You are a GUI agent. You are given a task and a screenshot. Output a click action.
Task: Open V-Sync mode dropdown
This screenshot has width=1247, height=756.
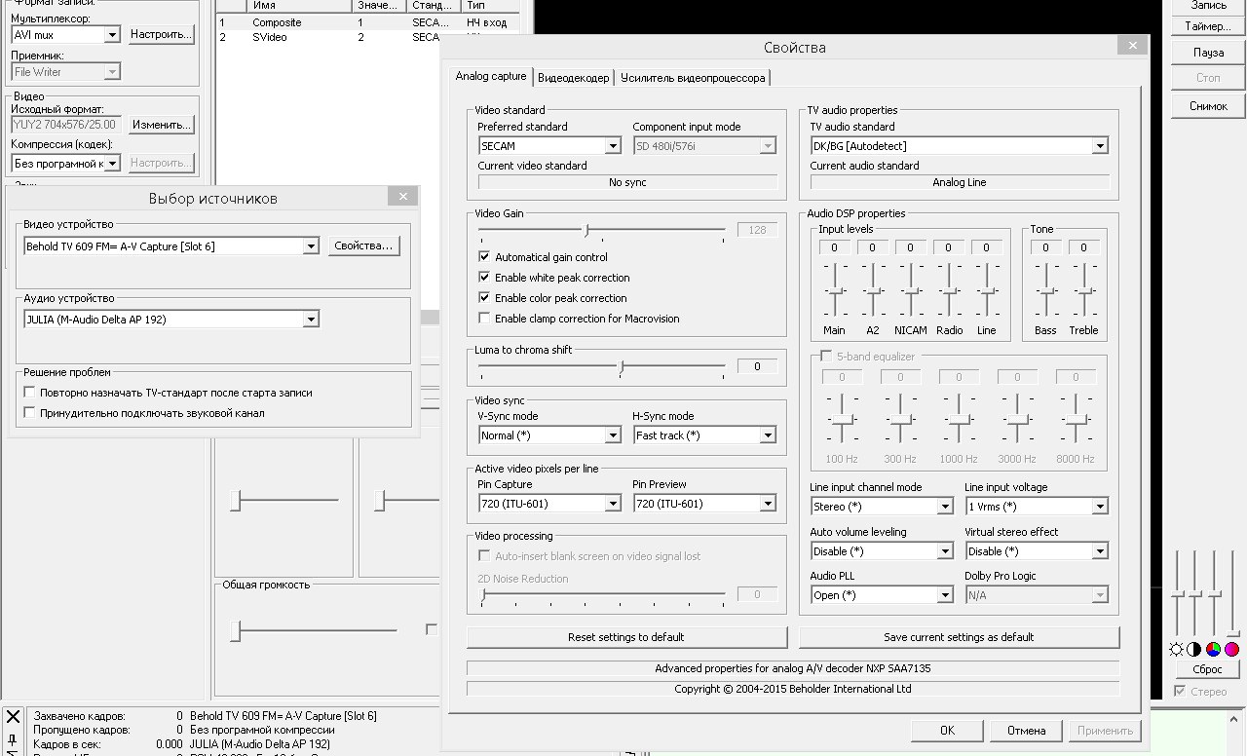[613, 435]
